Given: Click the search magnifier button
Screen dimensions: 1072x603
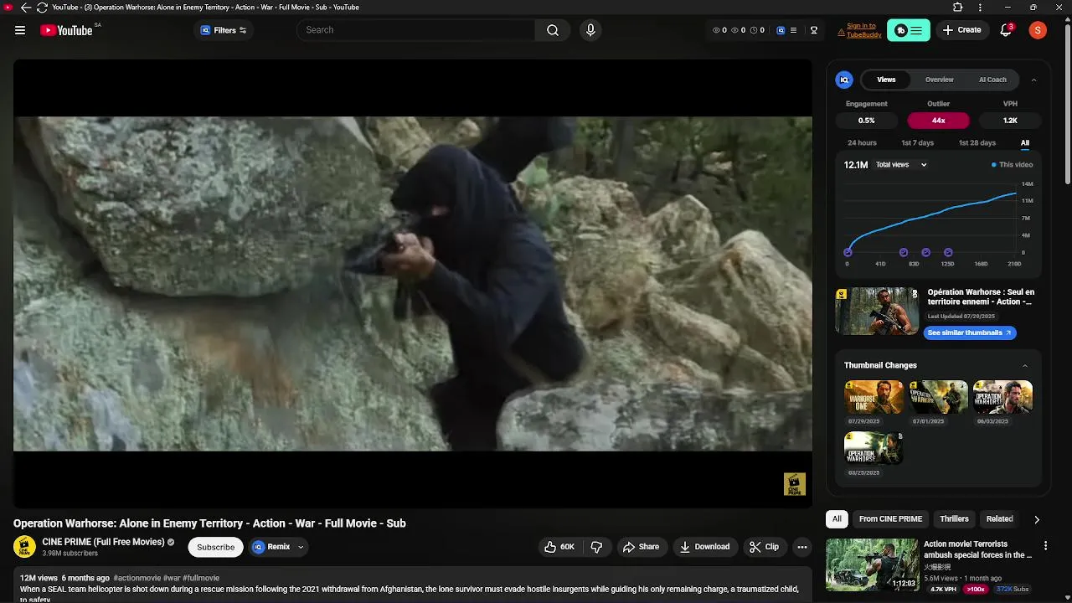Looking at the screenshot, I should pos(553,30).
